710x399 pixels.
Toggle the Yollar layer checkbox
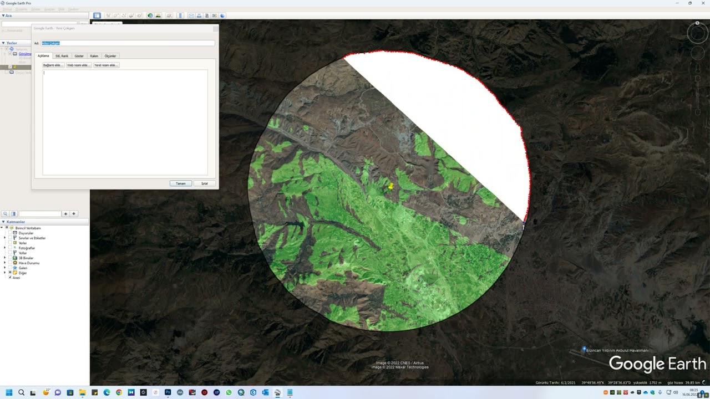click(10, 253)
